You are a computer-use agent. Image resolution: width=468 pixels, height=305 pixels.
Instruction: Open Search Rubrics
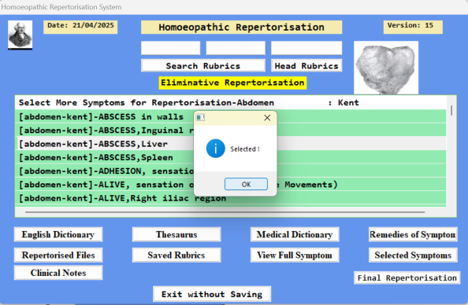pyautogui.click(x=203, y=66)
